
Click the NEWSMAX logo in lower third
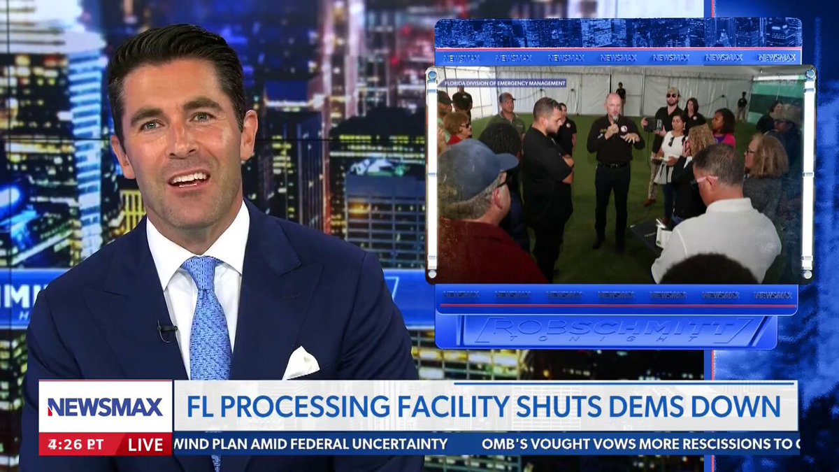[x=105, y=407]
